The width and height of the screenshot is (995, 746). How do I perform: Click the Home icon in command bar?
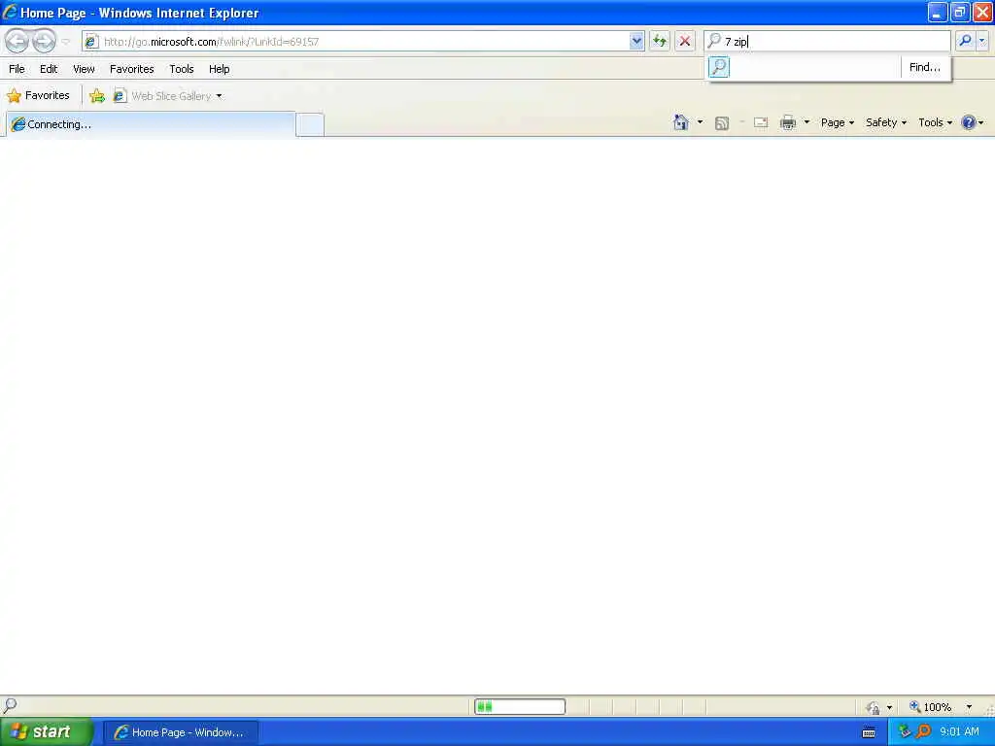(x=681, y=122)
